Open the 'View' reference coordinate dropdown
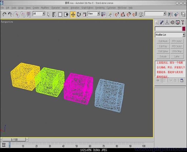The width and height of the screenshot is (187, 152). click(98, 14)
